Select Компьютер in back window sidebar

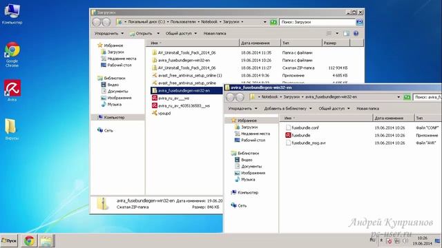(111, 117)
